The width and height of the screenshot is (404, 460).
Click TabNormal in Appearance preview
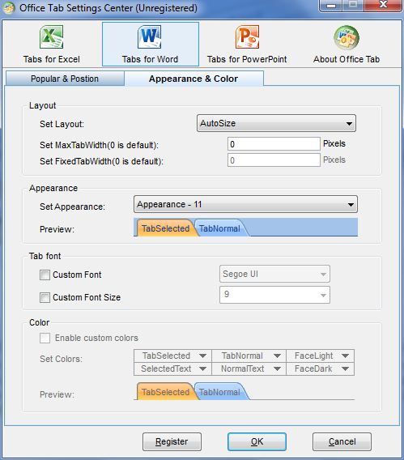pos(219,228)
